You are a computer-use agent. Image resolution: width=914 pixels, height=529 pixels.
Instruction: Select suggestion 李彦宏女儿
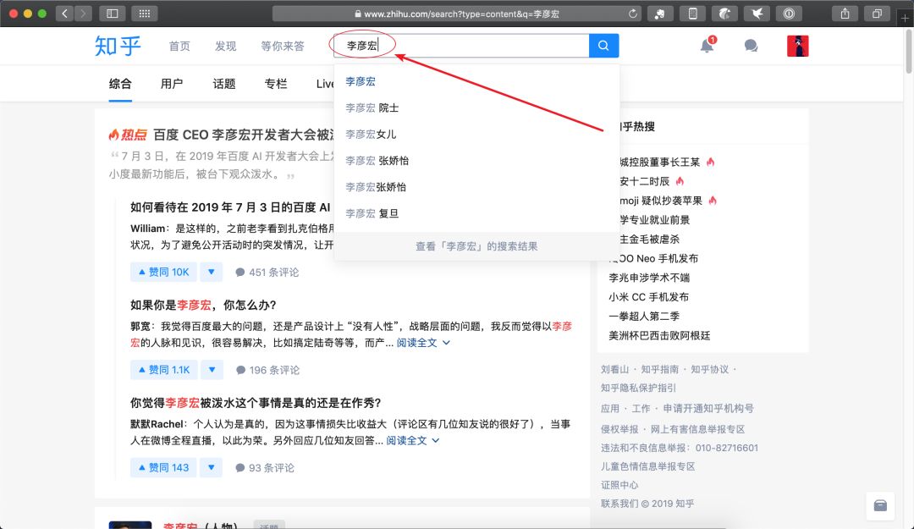(x=476, y=134)
